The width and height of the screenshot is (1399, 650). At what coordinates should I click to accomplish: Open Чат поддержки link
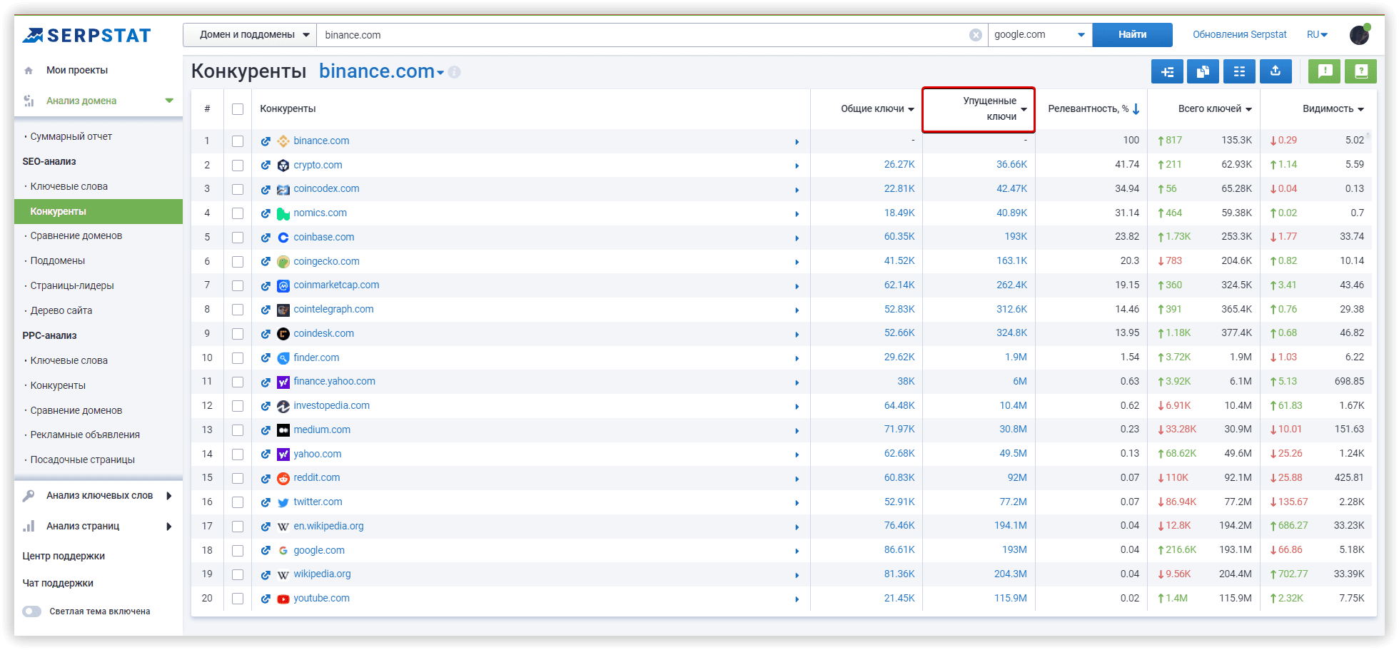[58, 583]
